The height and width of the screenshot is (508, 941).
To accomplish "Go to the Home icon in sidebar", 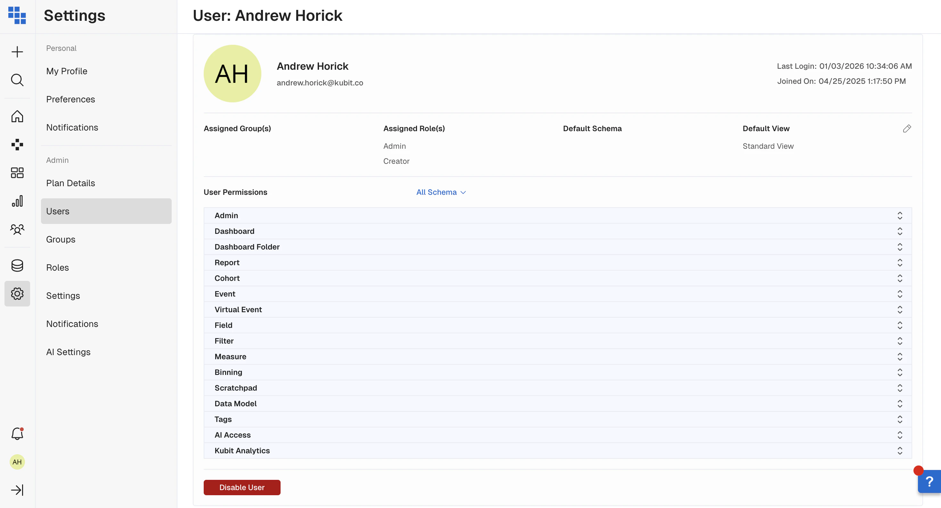I will 17,116.
